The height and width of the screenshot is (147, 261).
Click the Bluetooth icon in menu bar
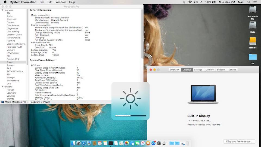click(184, 2)
